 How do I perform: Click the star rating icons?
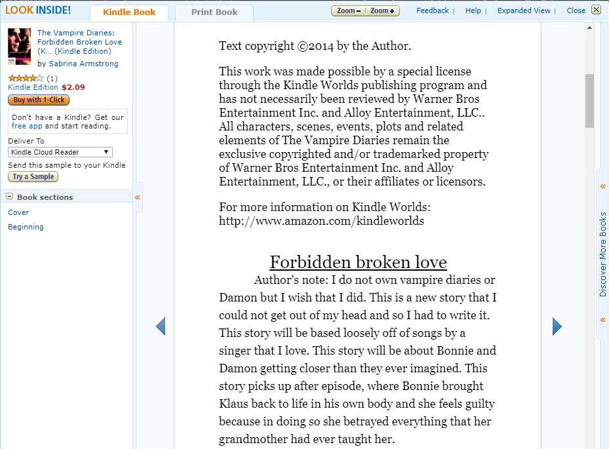pyautogui.click(x=26, y=78)
